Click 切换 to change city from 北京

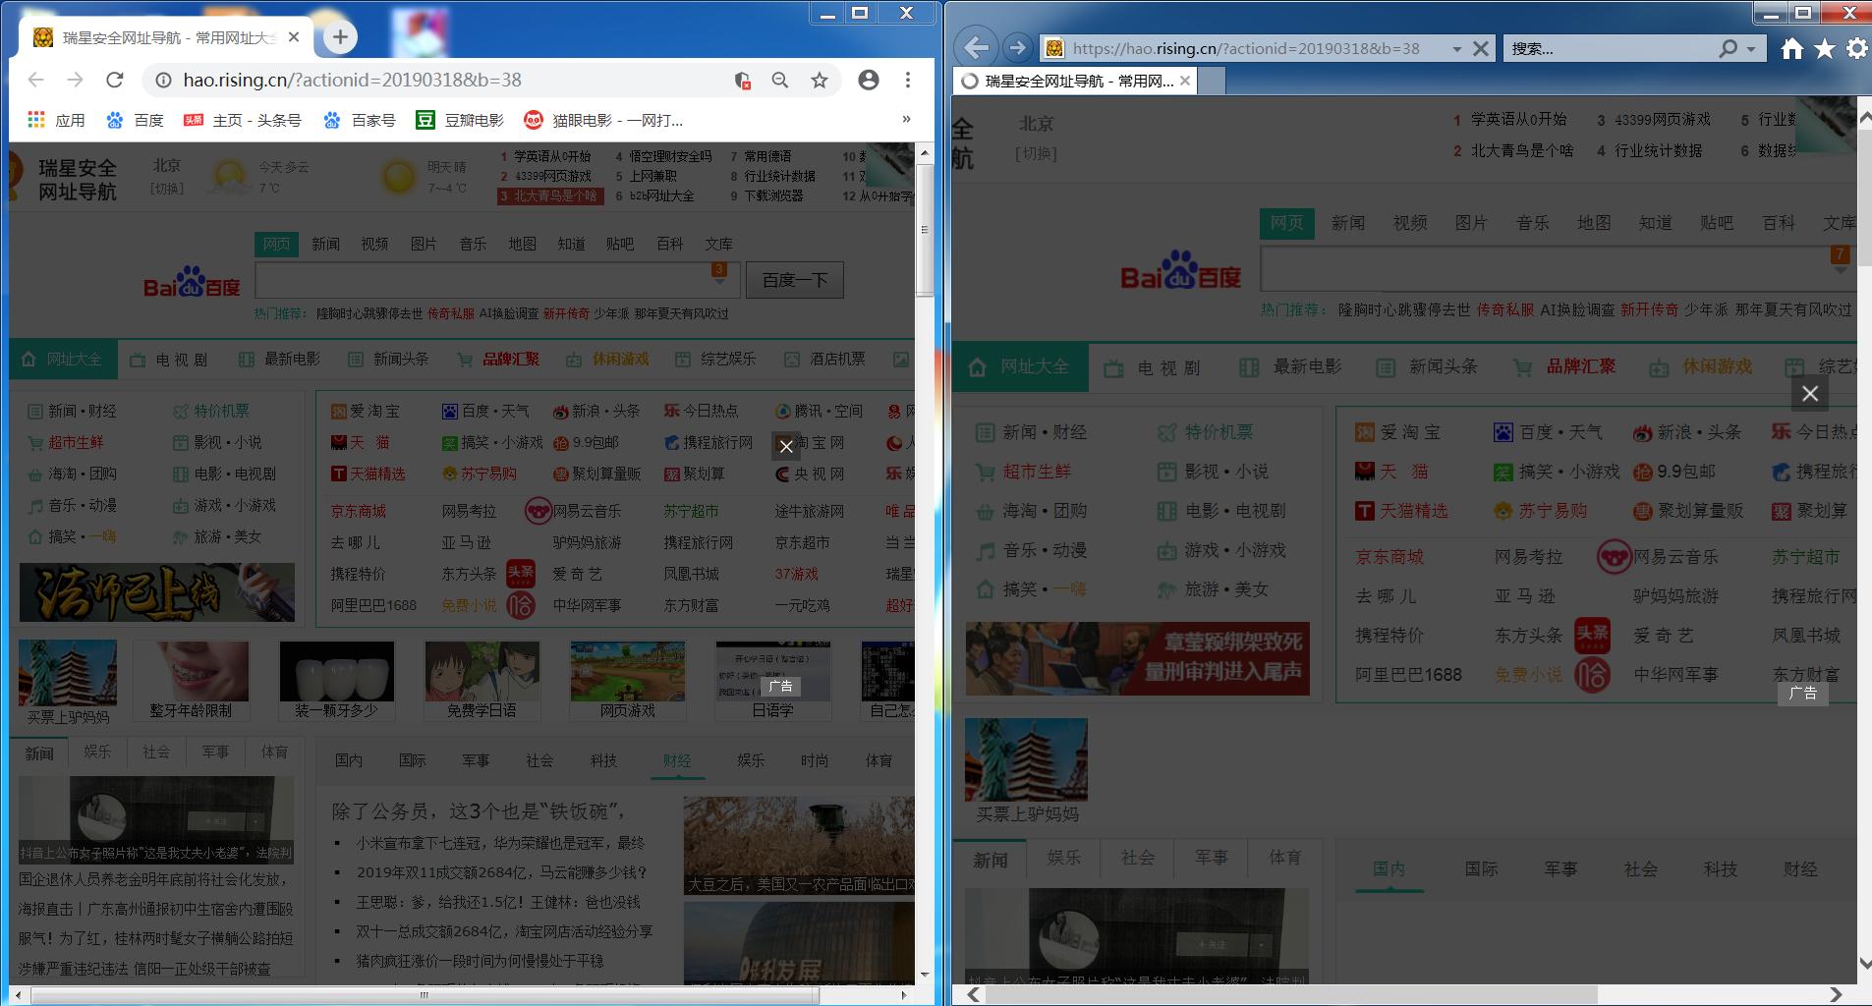[x=166, y=189]
